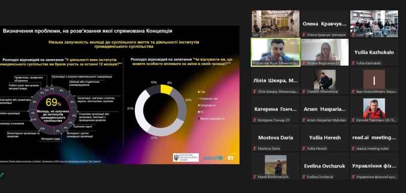Screen dimensions: 406x193
Task: Click muted mic icon for Олексій Ломоносов
Action: point(304,92)
